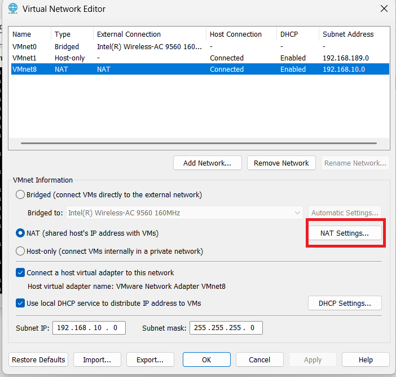
Task: Uncheck Connect a host virtual adapter
Action: coord(20,272)
